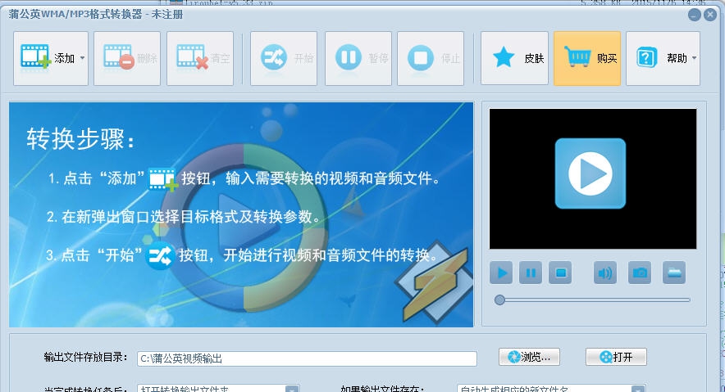
Task: Click the player's pause button
Action: (531, 273)
